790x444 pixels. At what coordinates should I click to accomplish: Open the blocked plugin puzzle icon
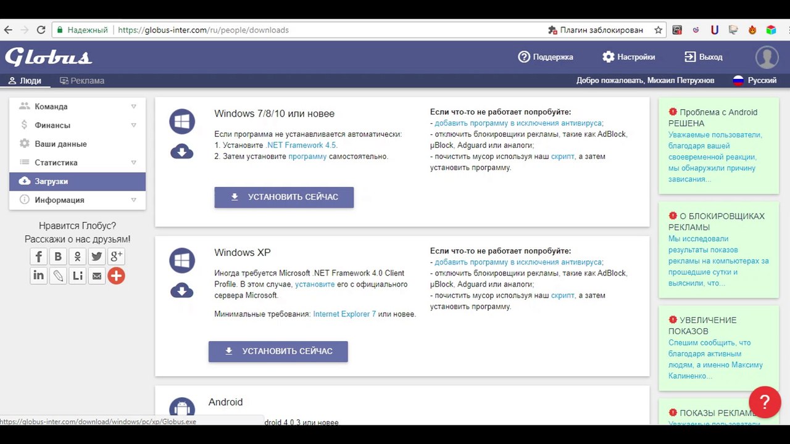point(552,30)
